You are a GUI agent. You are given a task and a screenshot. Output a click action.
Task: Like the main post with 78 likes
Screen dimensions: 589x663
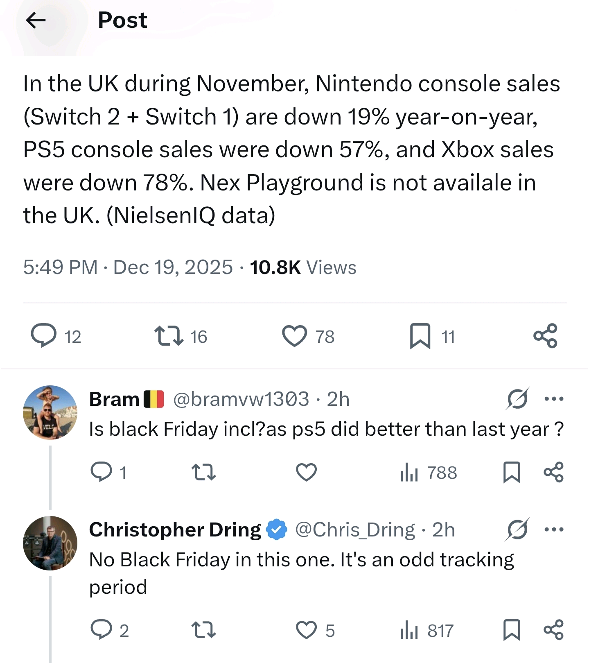[x=295, y=336]
